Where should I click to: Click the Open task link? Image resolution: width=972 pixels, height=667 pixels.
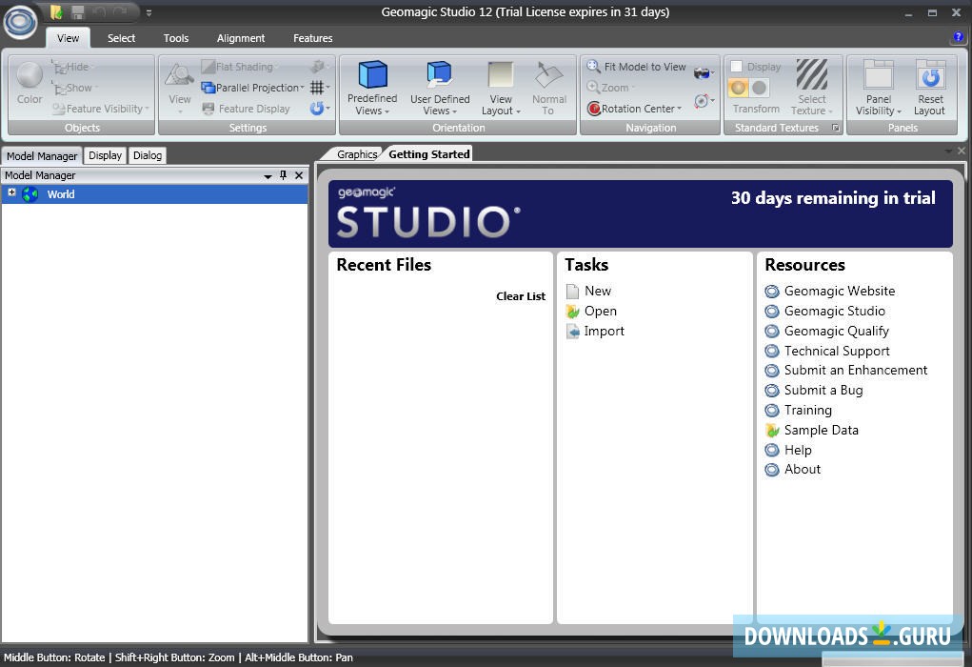[x=591, y=311]
